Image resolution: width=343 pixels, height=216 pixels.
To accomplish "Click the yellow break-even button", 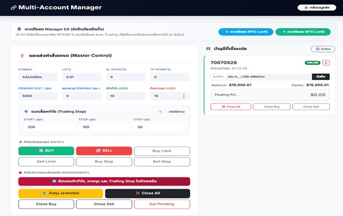I will pos(60,194).
